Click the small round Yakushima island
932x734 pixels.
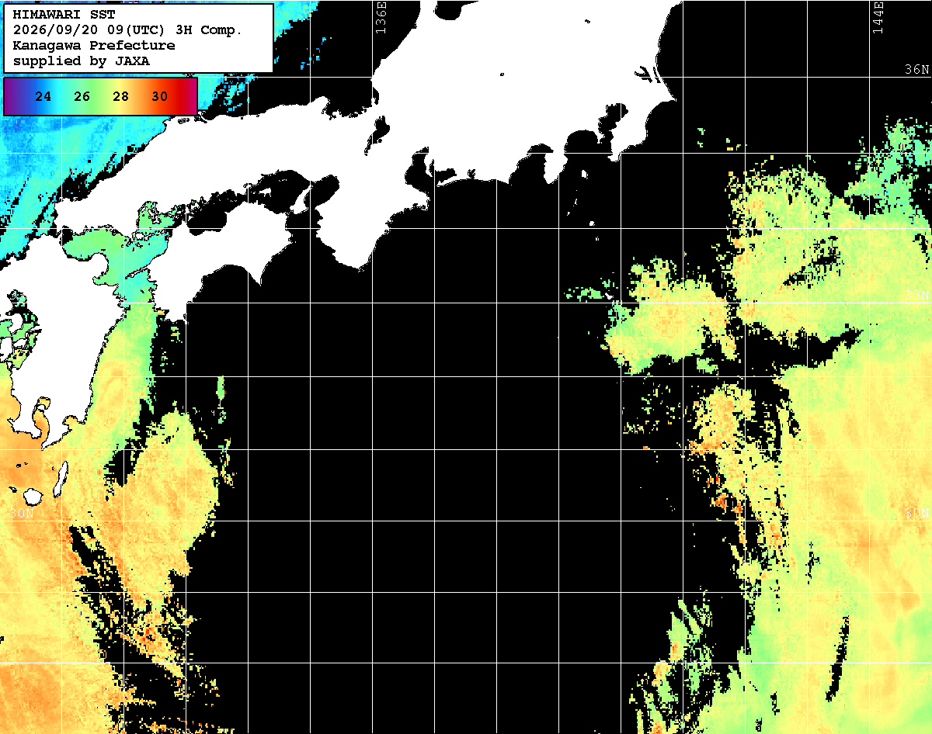pyautogui.click(x=33, y=496)
